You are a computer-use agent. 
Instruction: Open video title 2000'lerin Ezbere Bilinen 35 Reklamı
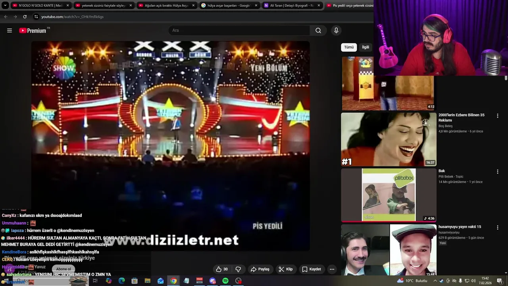[462, 118]
